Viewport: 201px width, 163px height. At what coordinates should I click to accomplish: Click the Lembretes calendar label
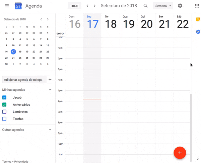point(20,112)
